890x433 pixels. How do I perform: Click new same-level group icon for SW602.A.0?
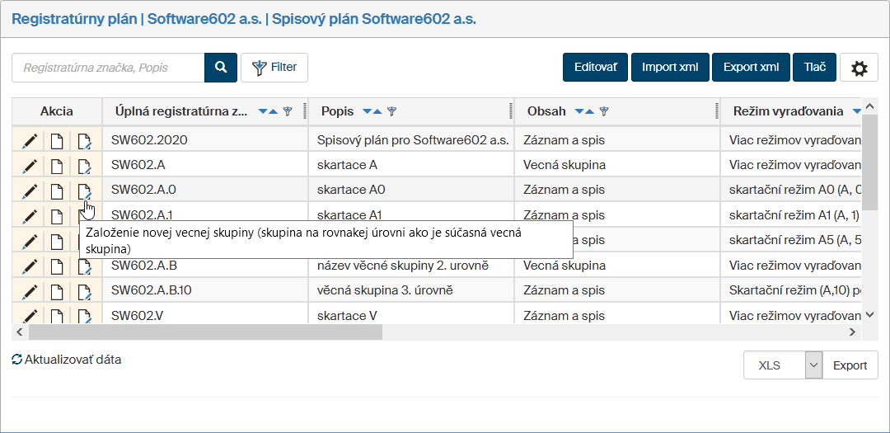[x=84, y=192]
